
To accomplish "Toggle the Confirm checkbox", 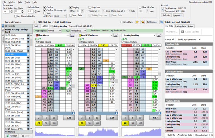I will [45, 7].
